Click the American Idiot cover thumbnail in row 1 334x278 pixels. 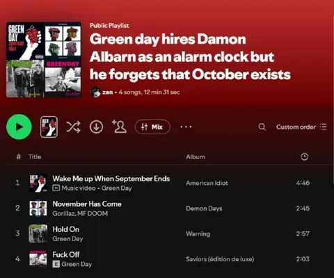click(x=38, y=183)
